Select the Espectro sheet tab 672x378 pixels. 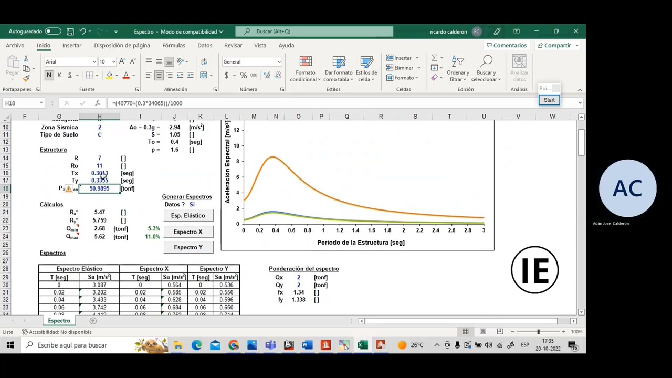[59, 321]
